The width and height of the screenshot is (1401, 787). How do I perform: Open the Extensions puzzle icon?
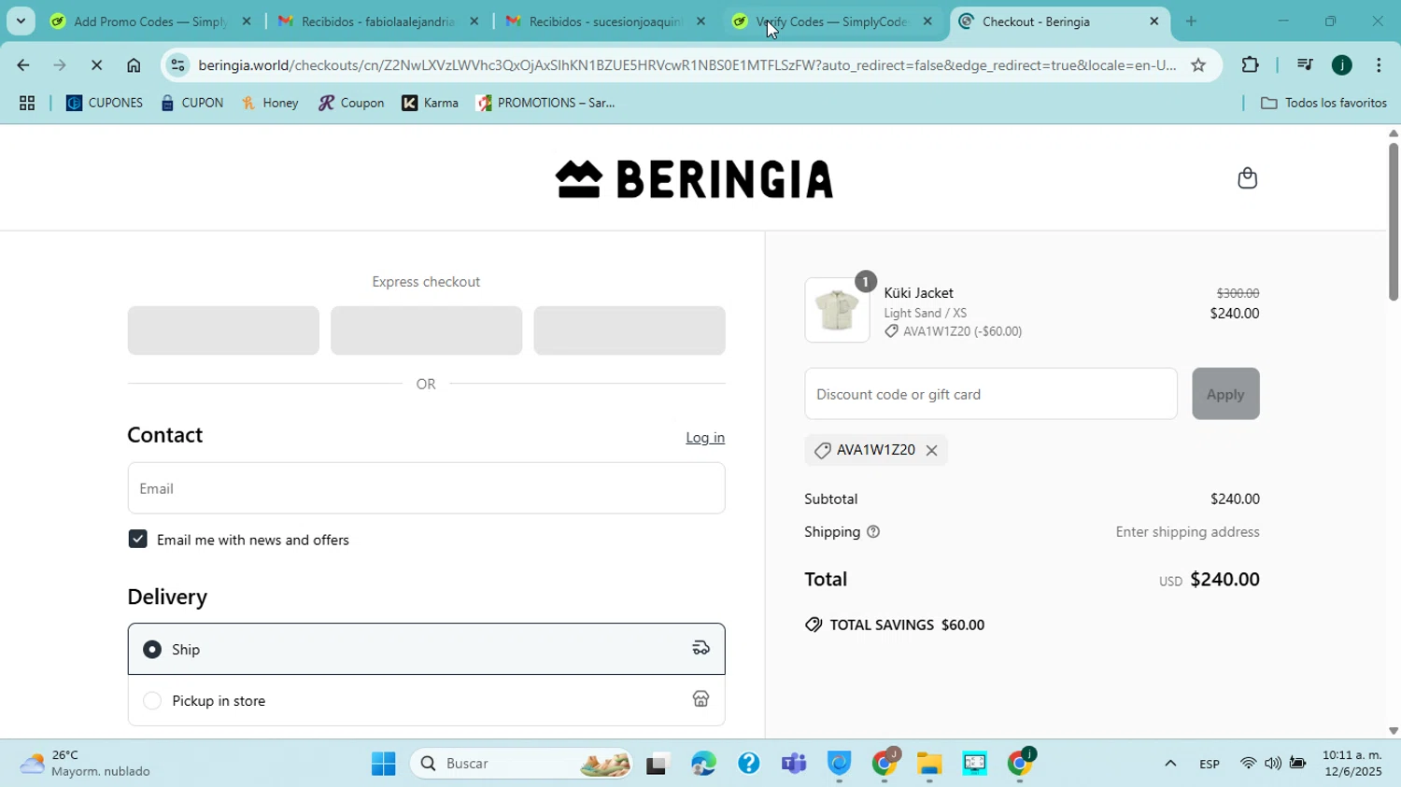[x=1250, y=65]
